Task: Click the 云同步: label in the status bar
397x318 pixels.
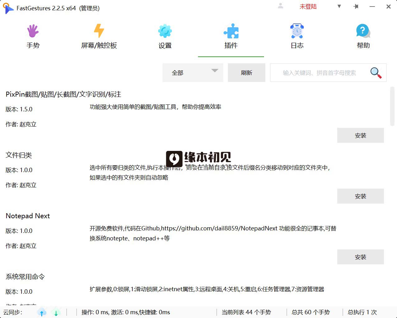Action: [x=13, y=312]
